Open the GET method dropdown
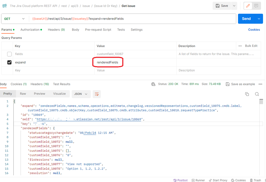The width and height of the screenshot is (266, 182). [x=14, y=19]
